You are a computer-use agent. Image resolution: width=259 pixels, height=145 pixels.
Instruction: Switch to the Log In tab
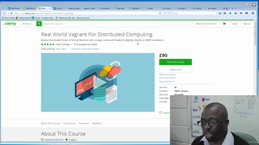coord(59,8)
